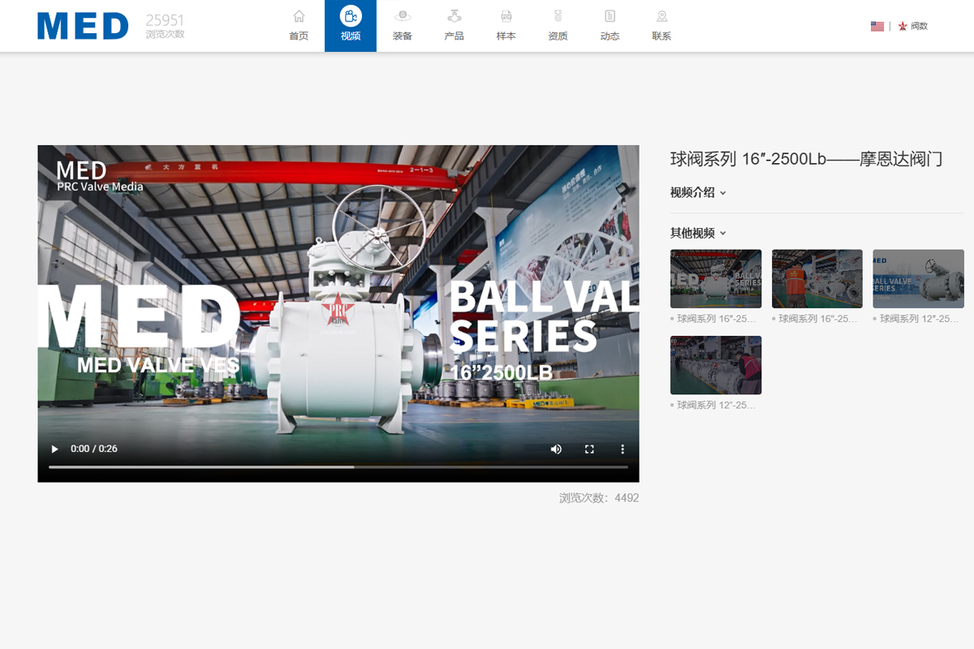Click the MED logo

coord(83,26)
